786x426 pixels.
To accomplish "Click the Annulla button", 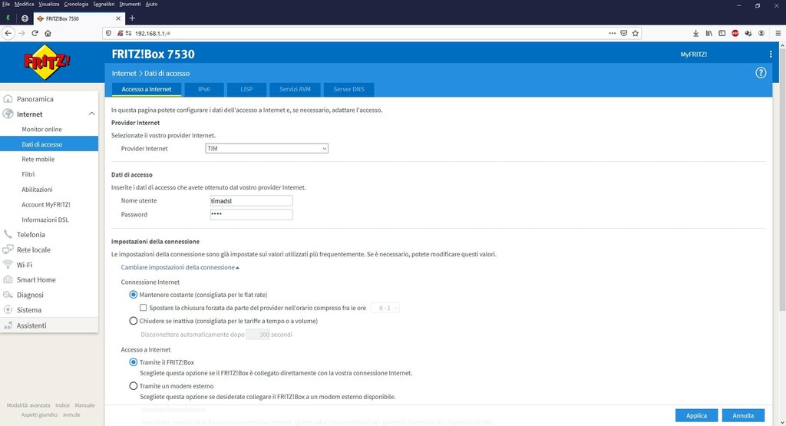I will point(743,415).
